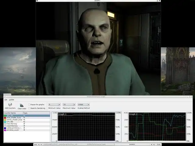Click the Type column header
195x146 pixels.
pos(37,113)
